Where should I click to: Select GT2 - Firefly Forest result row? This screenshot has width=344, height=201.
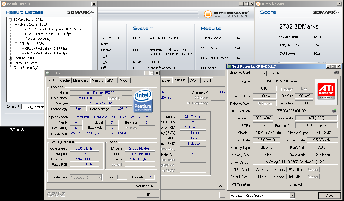[x=48, y=34]
